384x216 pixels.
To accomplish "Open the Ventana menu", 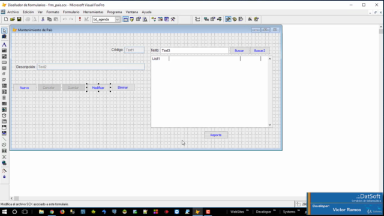I will tap(132, 12).
